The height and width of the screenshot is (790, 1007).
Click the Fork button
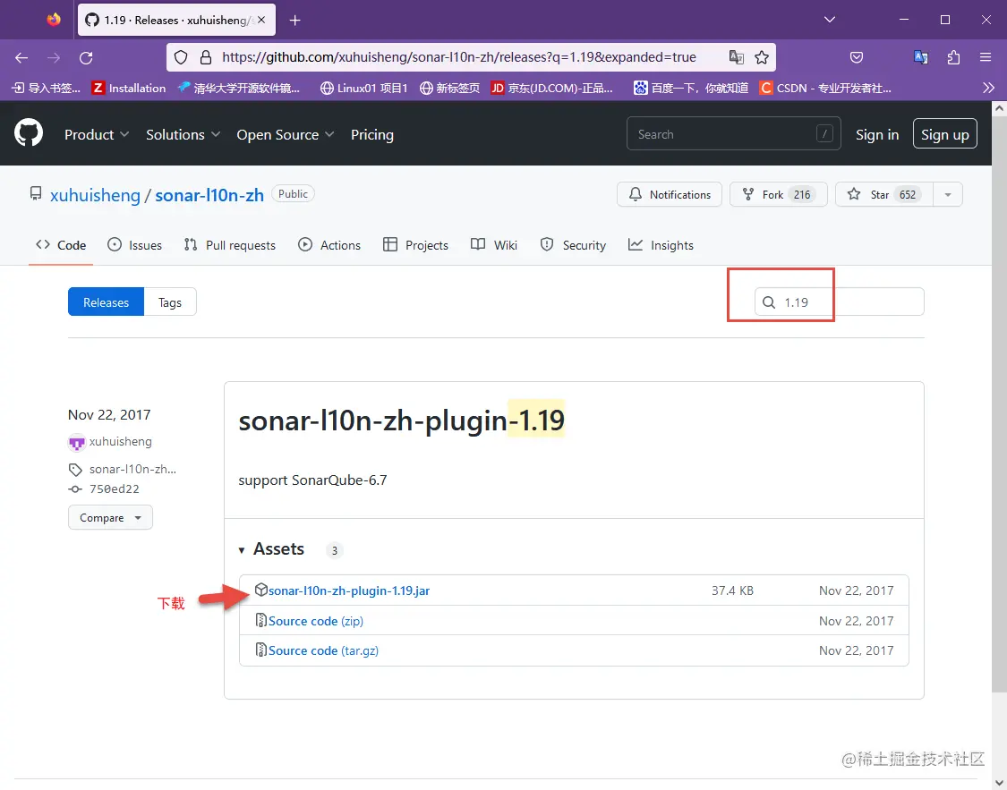pyautogui.click(x=779, y=194)
